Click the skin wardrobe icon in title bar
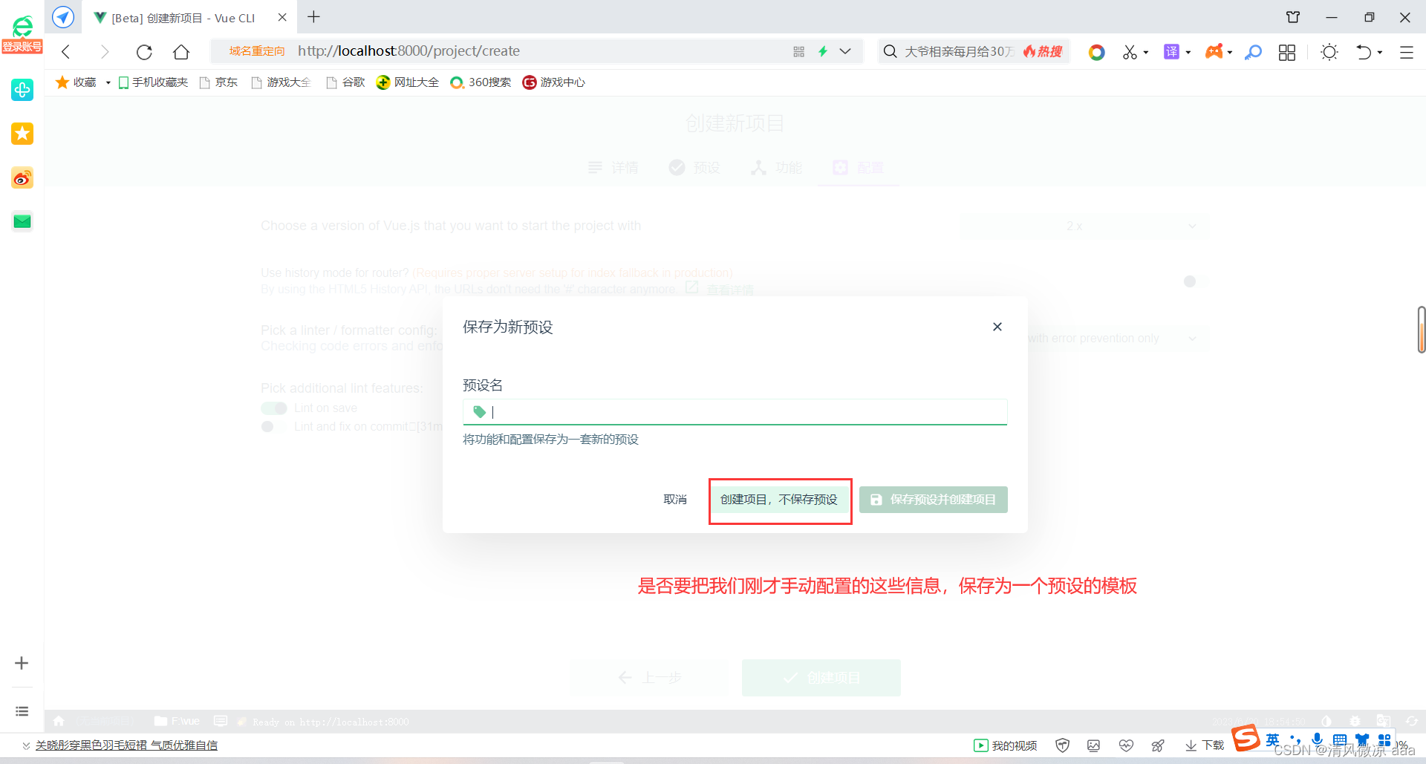1426x764 pixels. coord(1293,17)
